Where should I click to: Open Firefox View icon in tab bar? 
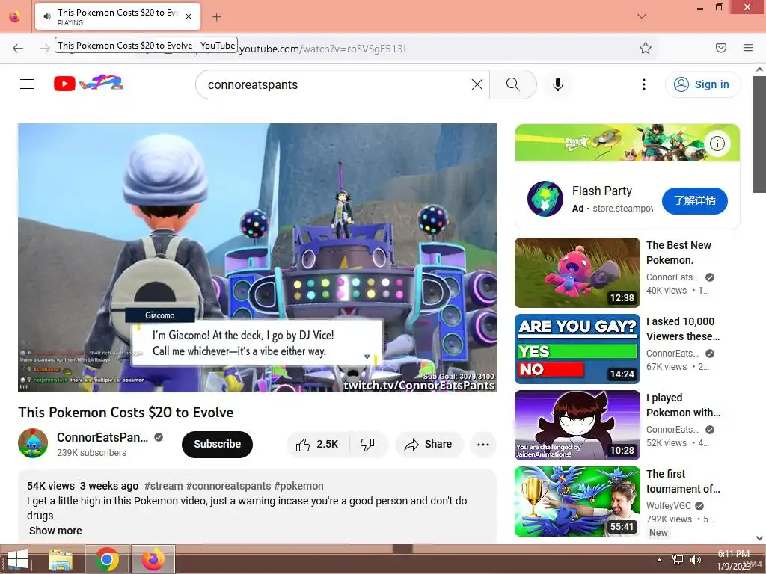[15, 16]
